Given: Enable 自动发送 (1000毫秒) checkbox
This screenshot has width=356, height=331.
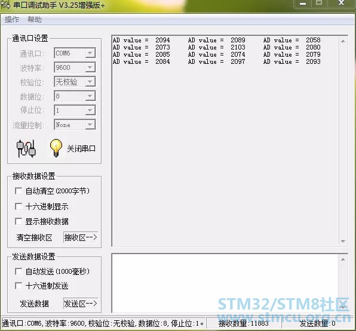Looking at the screenshot, I should [x=19, y=271].
